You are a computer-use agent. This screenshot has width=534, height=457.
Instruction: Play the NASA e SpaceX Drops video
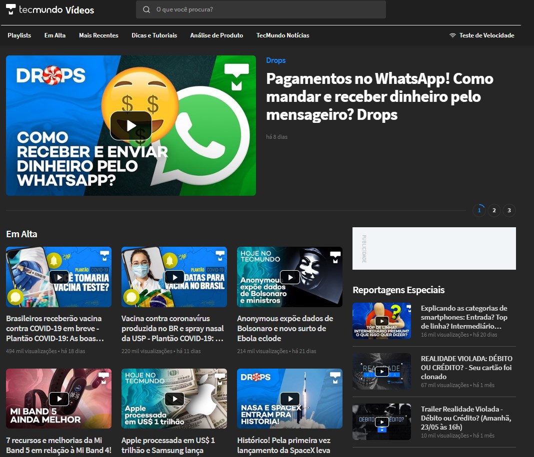[289, 399]
